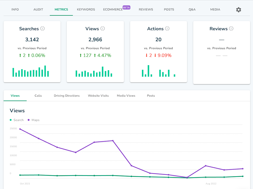The width and height of the screenshot is (253, 189).
Task: Click the Searches total 3,142
Action: [32, 39]
